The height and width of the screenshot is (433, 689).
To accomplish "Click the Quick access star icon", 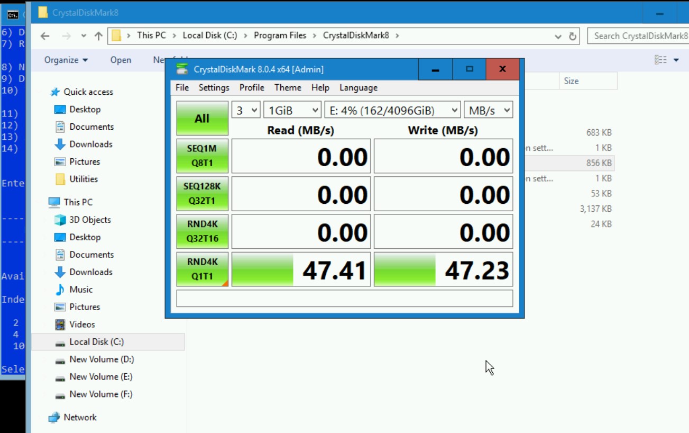I will click(x=55, y=92).
